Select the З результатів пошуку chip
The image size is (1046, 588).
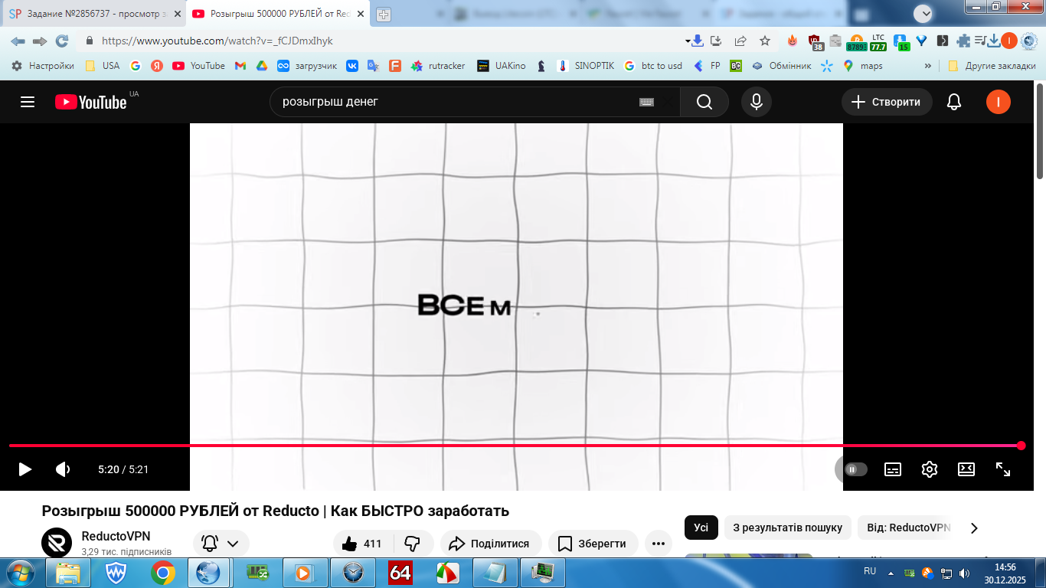tap(788, 528)
